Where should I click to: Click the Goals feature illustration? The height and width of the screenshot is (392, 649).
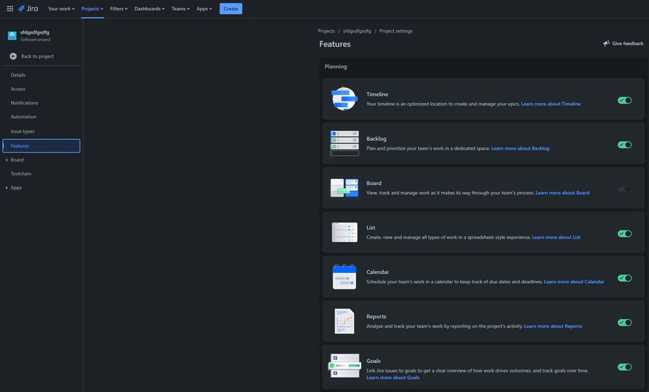(344, 365)
